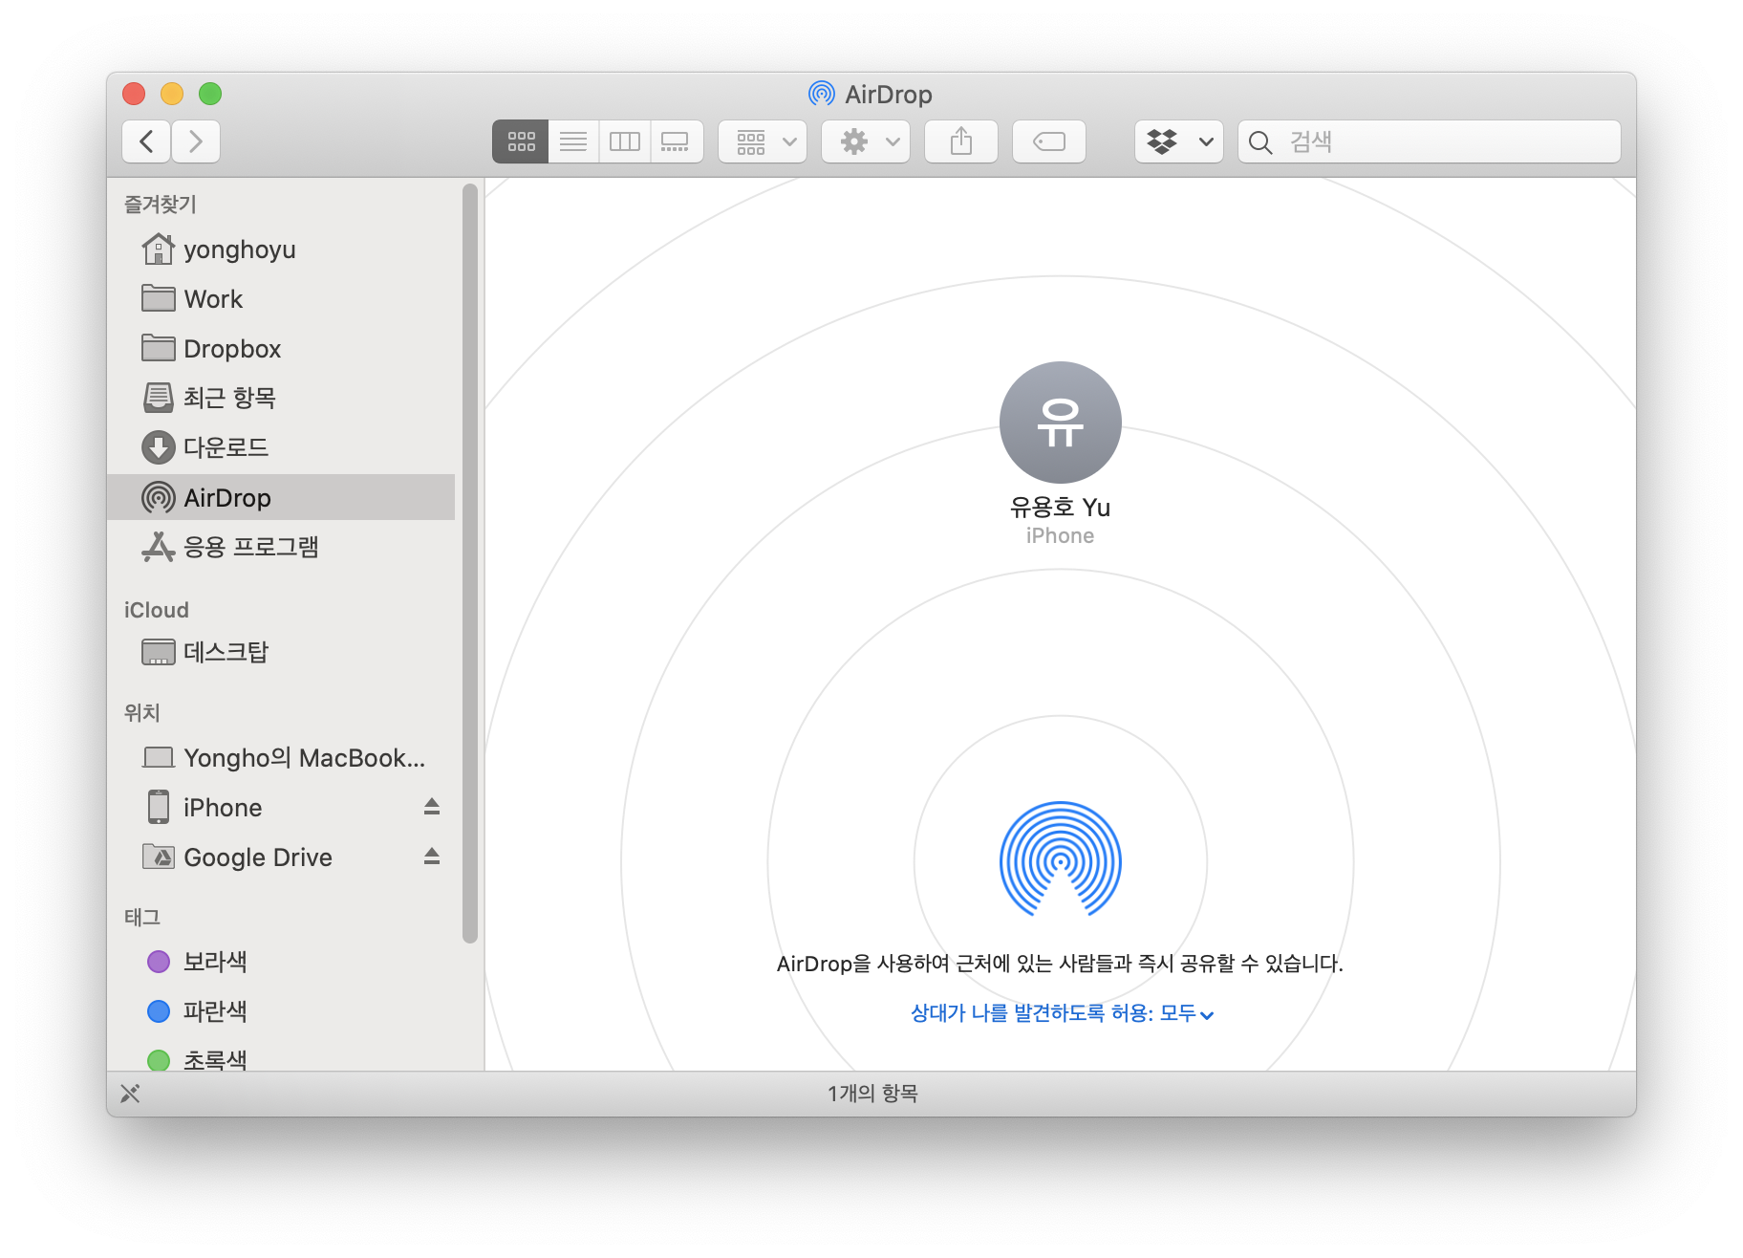Select the 초록색 green tag
1743x1258 pixels.
point(281,1059)
